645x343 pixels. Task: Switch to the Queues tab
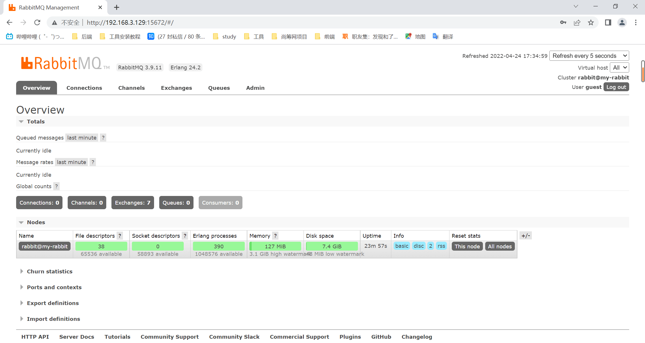tap(219, 88)
